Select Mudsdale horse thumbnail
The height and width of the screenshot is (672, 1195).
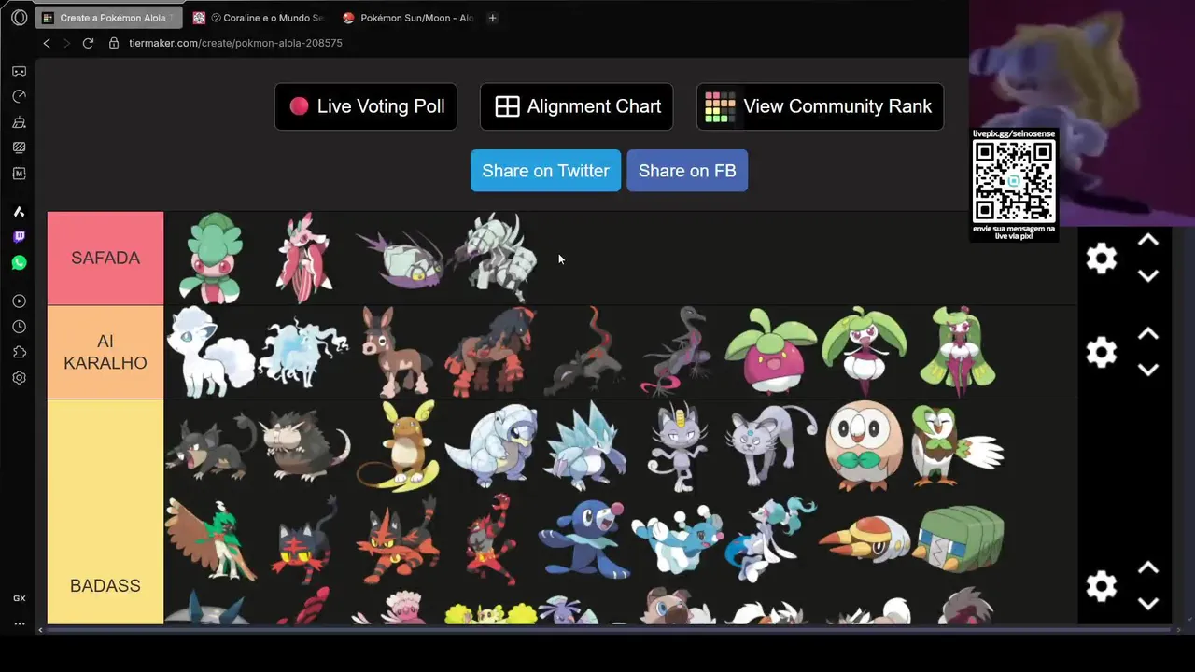click(491, 352)
